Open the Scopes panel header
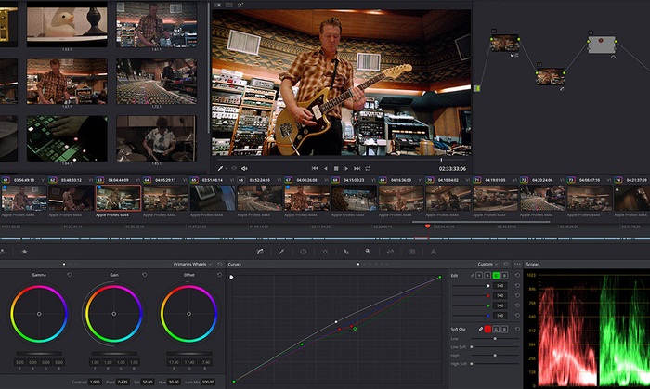Screen dimensions: 650x389 (x=534, y=264)
